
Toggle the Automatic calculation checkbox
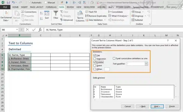tap(30, 2)
